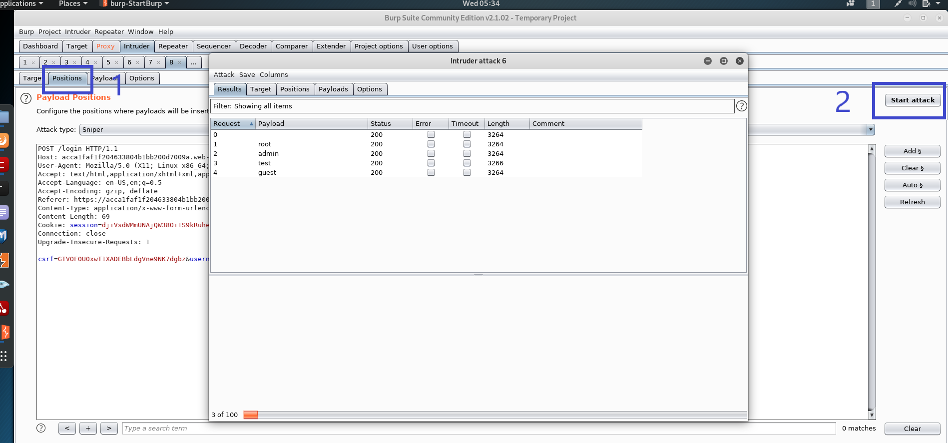
Task: Click the Start attack button
Action: coord(913,100)
